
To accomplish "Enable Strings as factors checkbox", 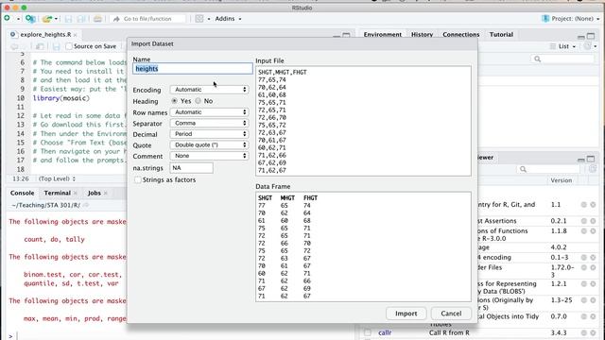I will coord(138,179).
